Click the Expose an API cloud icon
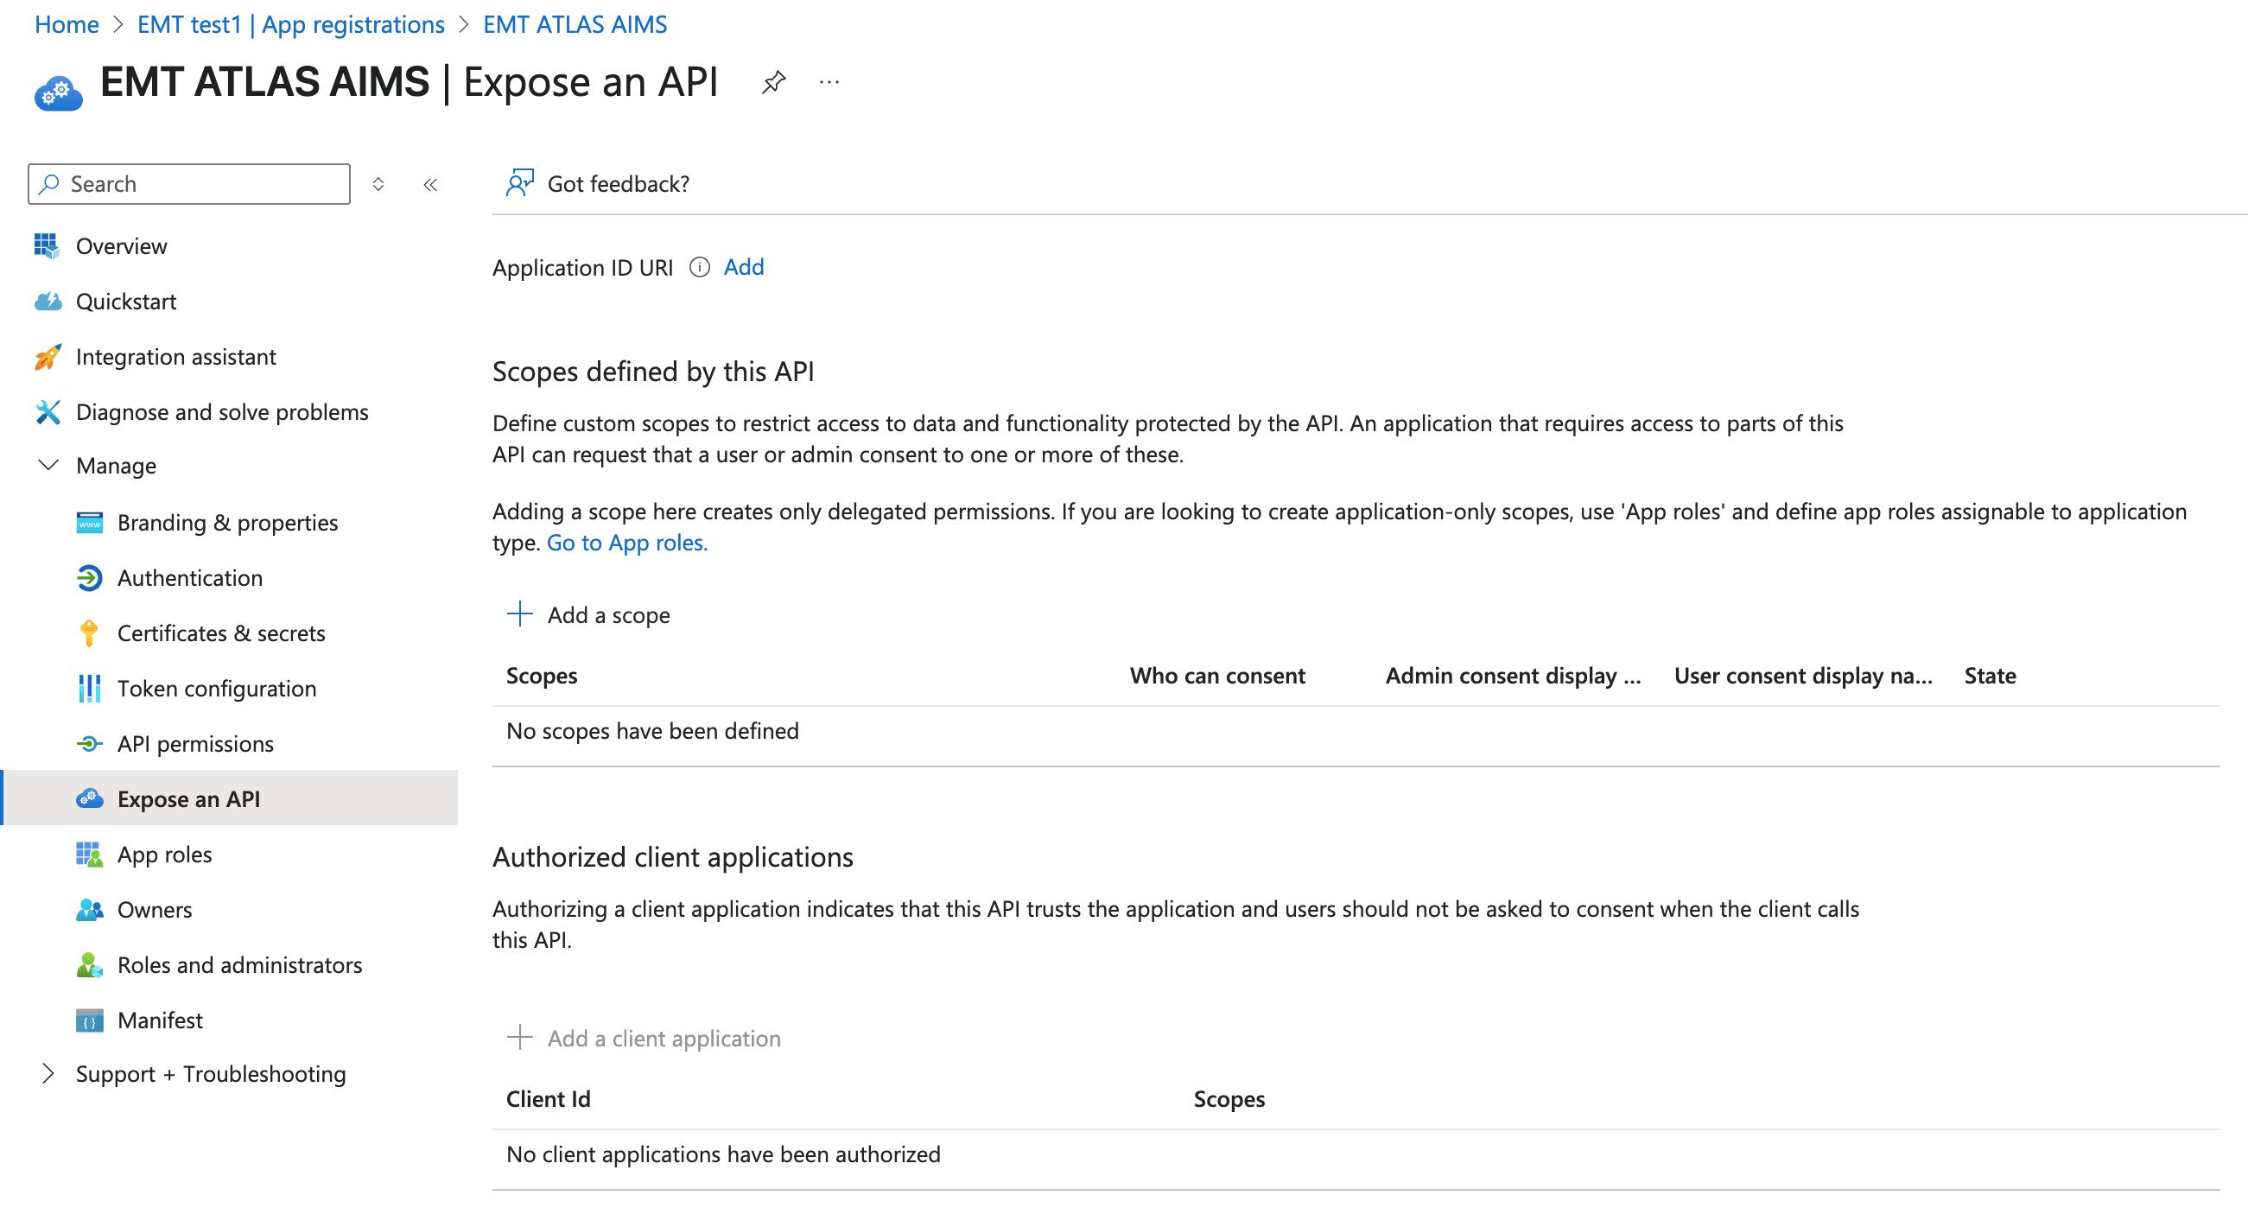2248x1227 pixels. coord(89,799)
